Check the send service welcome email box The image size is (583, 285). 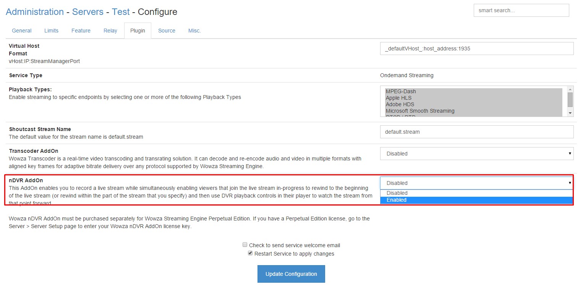pos(245,245)
